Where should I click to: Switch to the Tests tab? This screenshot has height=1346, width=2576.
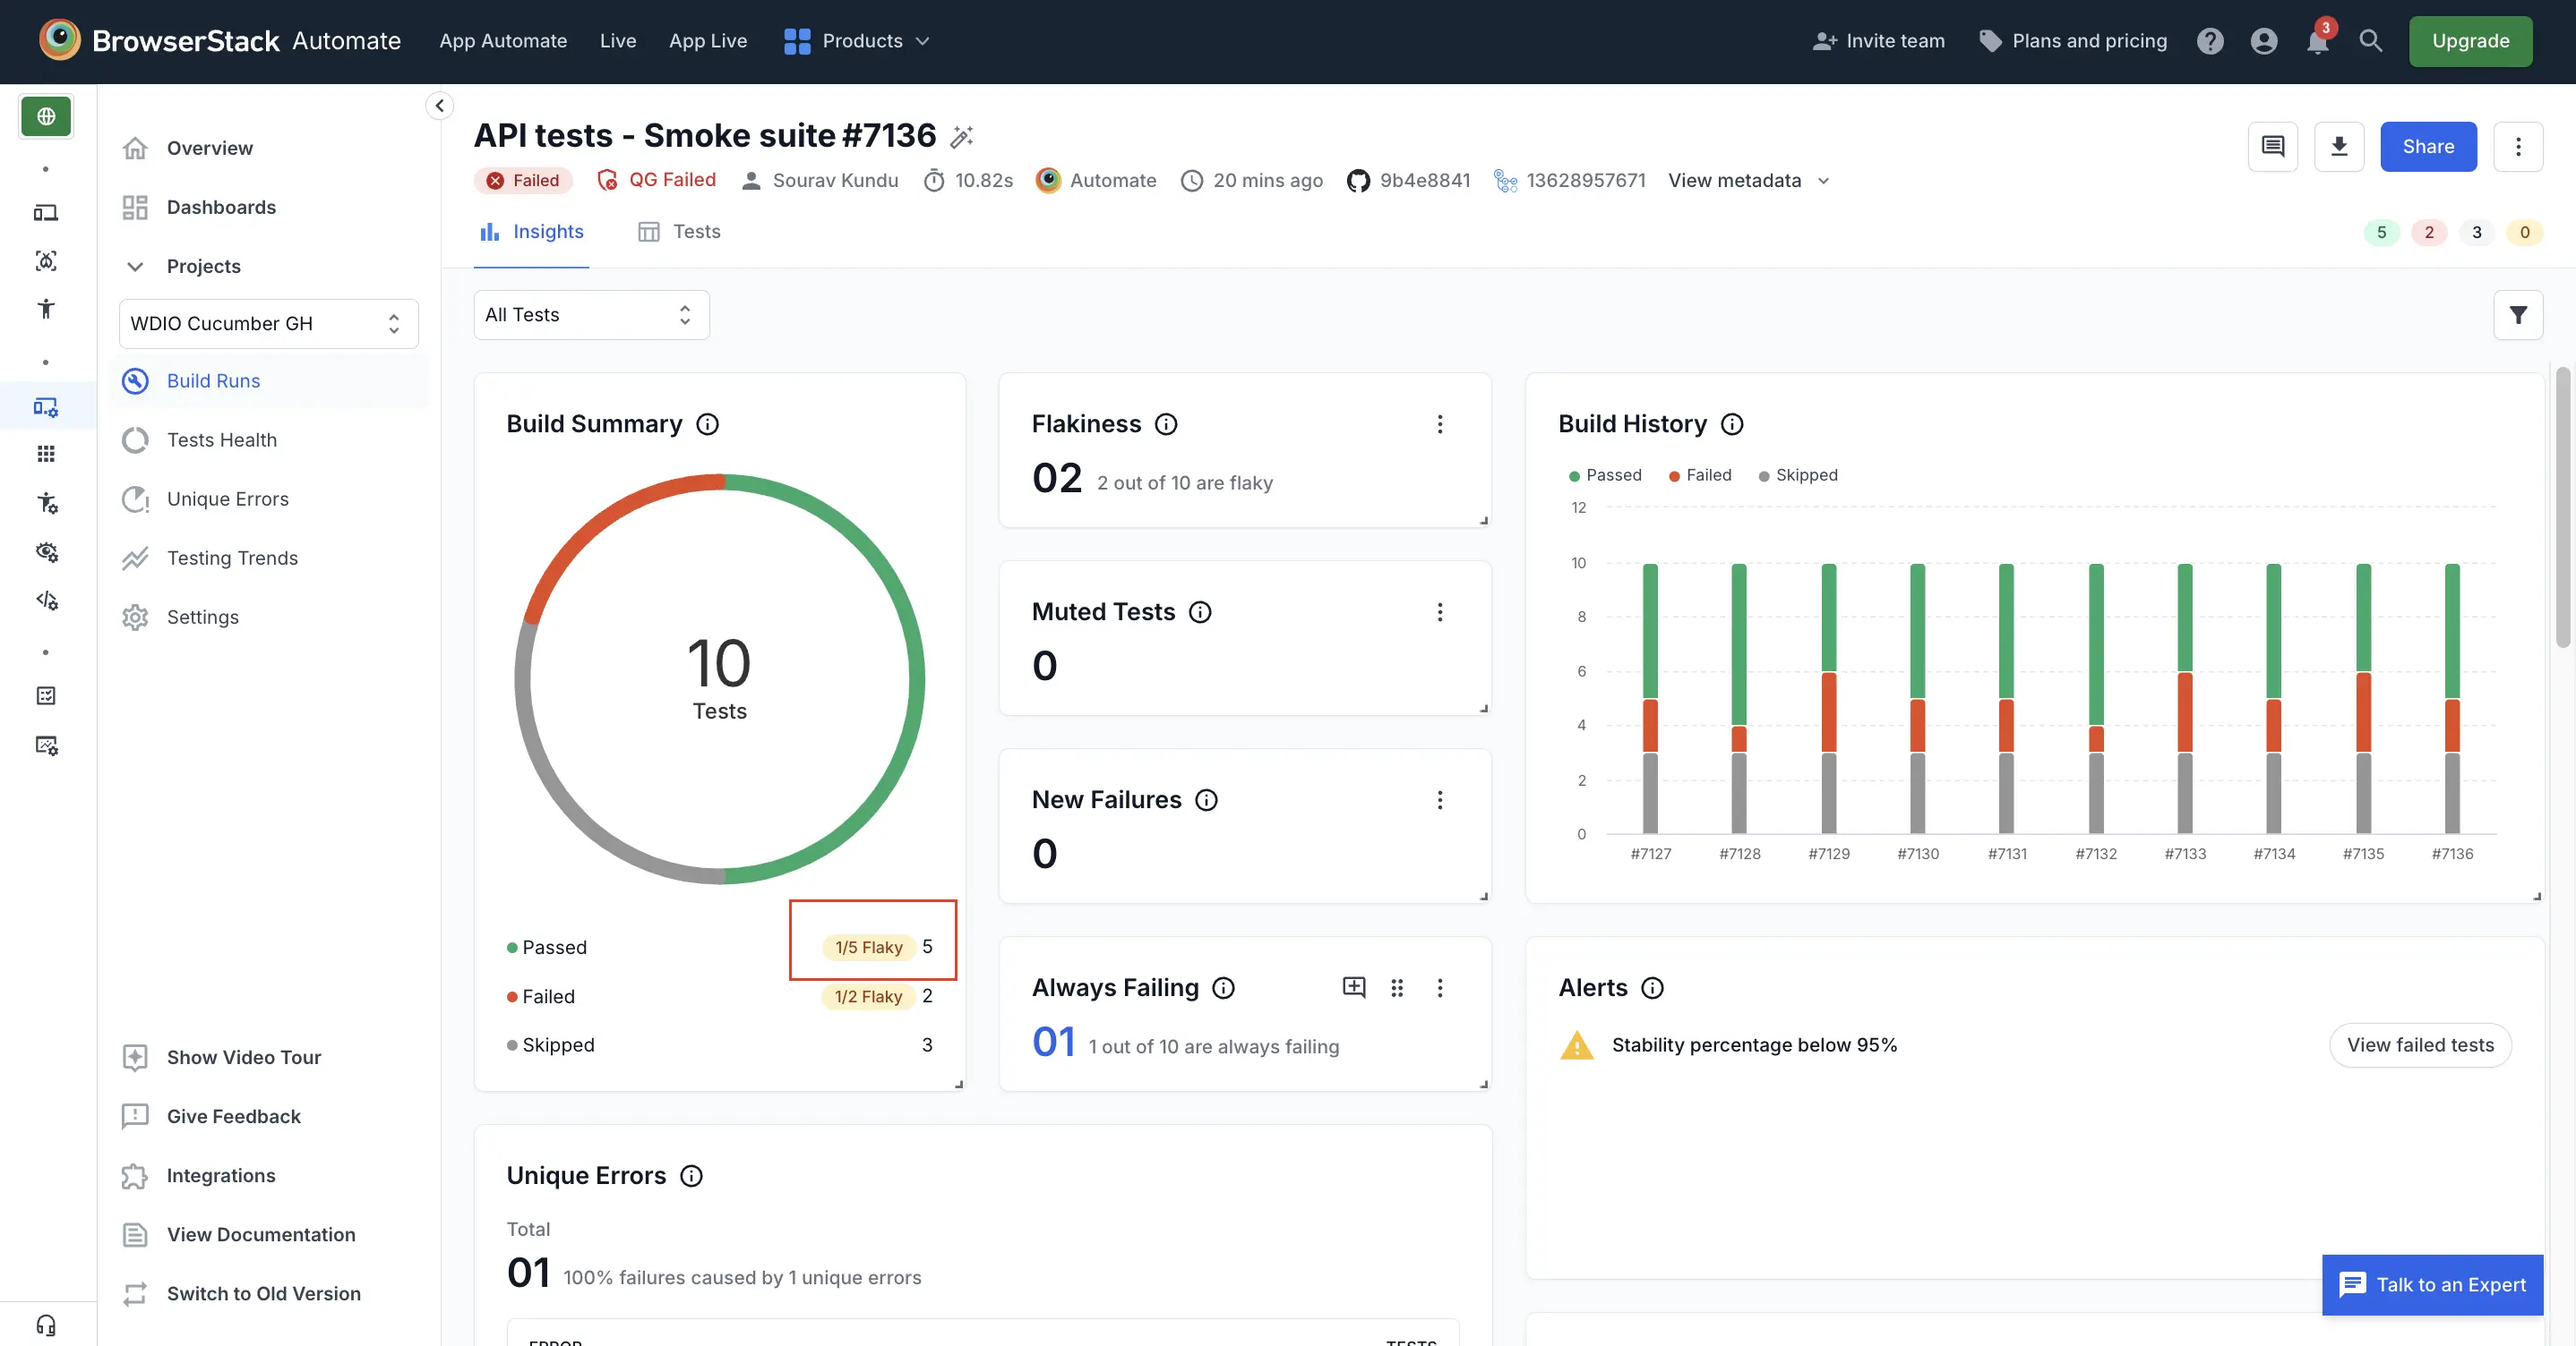(x=678, y=231)
